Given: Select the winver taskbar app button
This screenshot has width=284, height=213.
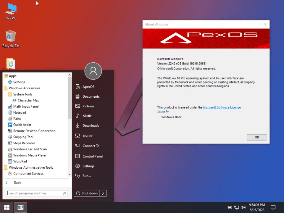Looking at the screenshot, I should pos(21,207).
